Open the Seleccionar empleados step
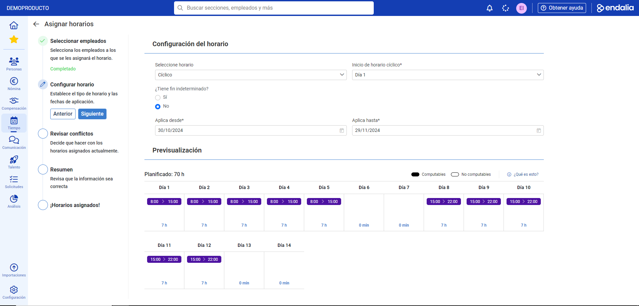This screenshot has width=639, height=306. (78, 41)
